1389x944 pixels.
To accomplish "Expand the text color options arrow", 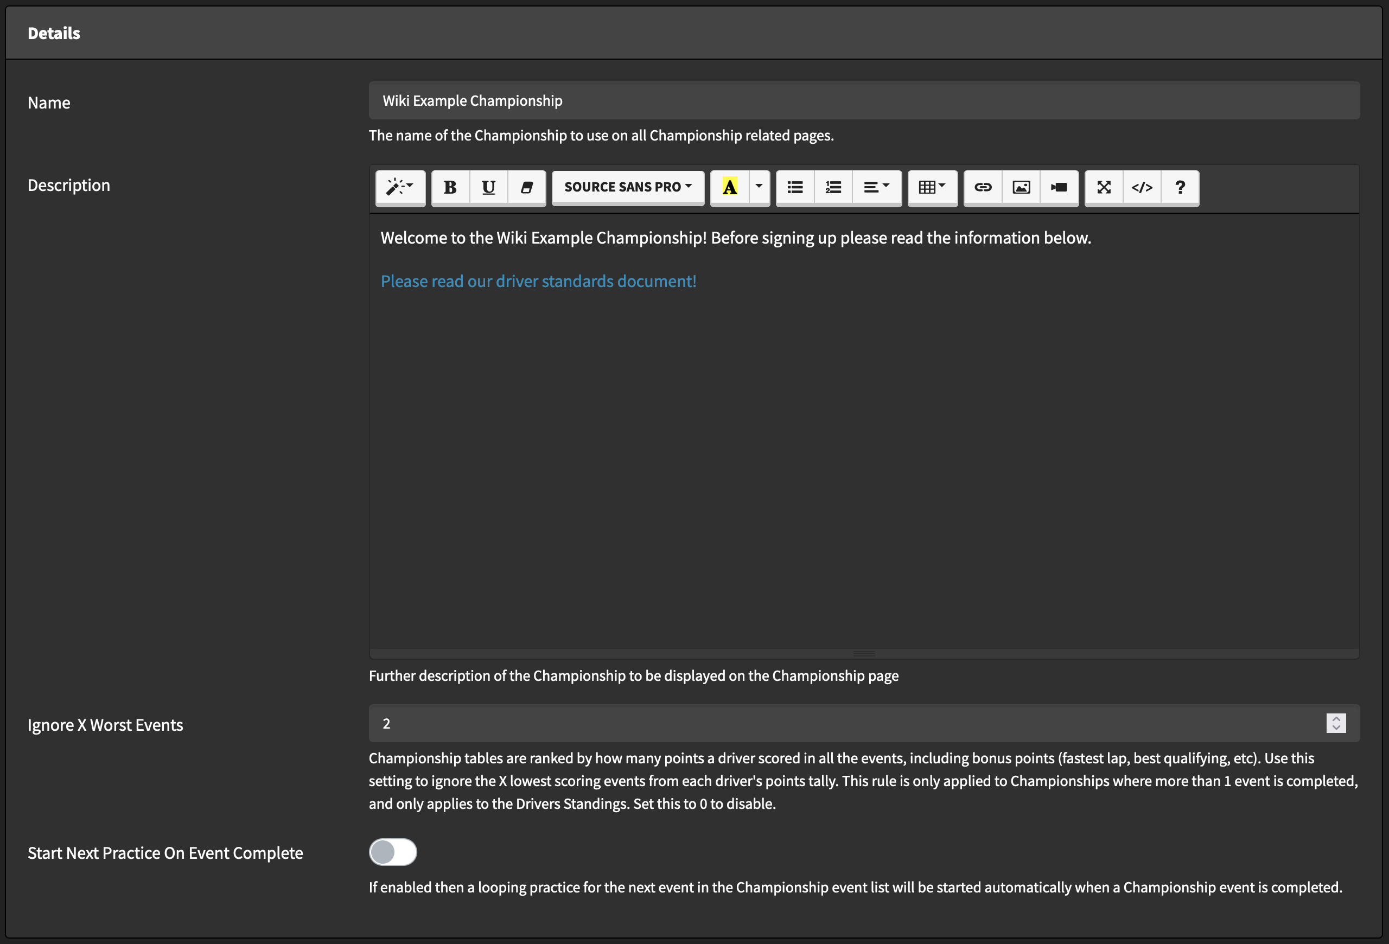I will 759,187.
